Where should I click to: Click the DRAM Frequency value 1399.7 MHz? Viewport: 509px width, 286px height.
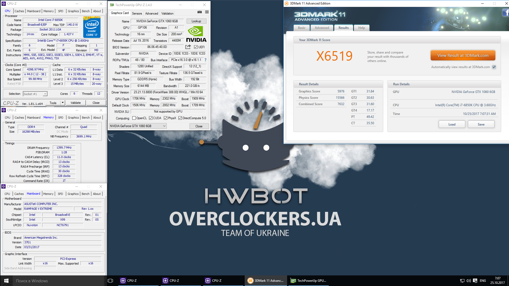(64, 148)
